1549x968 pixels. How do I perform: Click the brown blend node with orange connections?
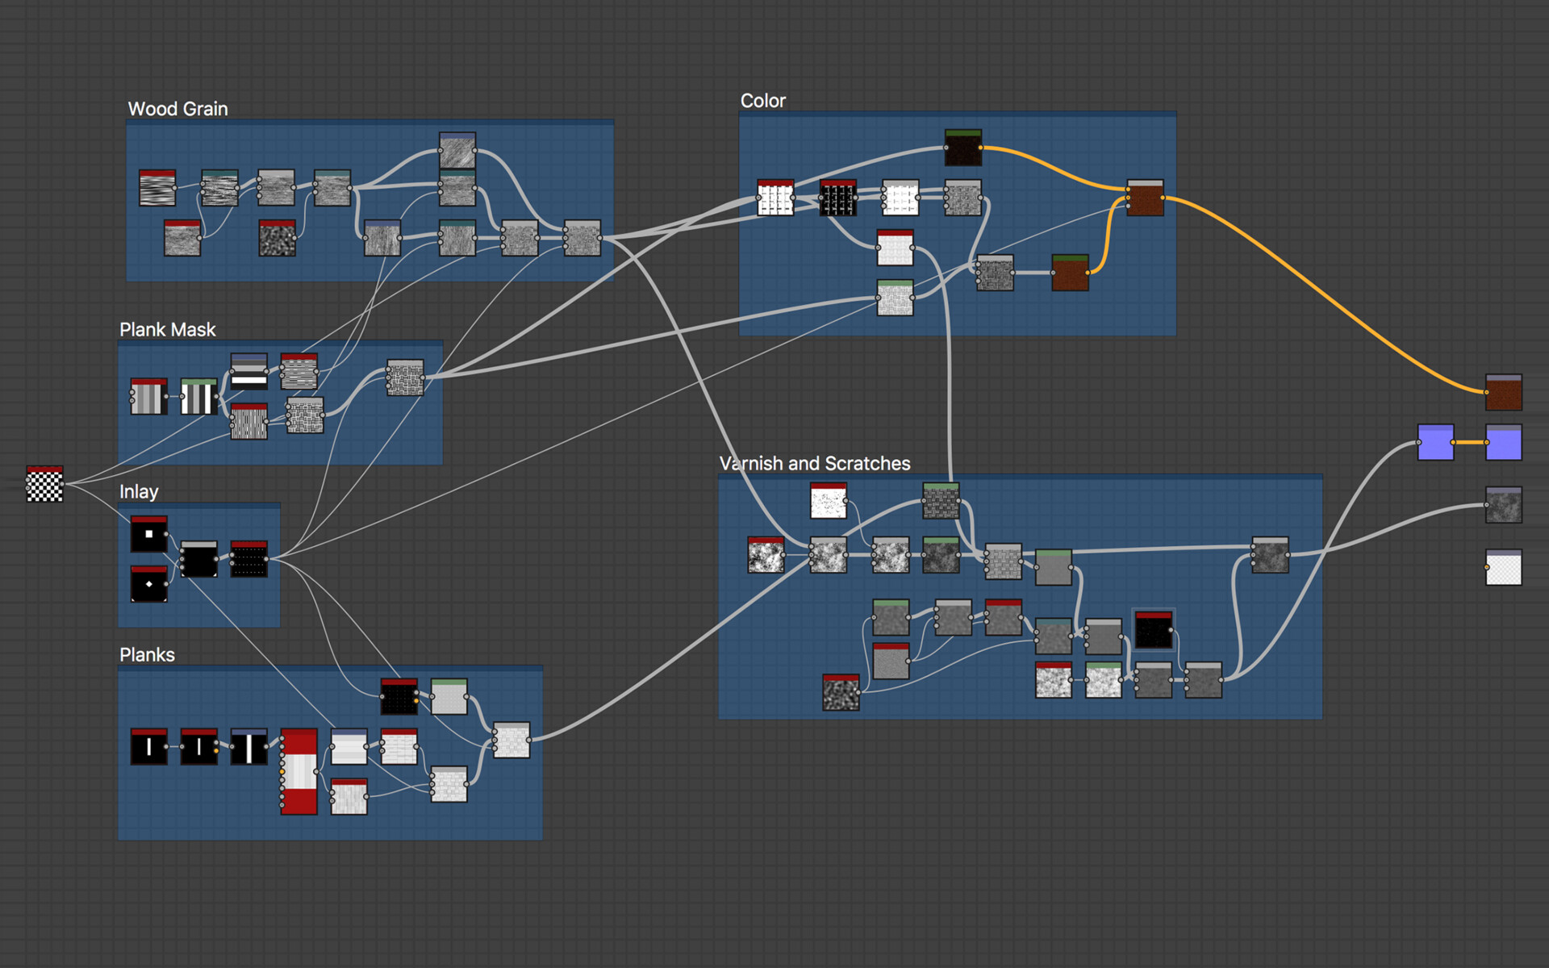[x=1145, y=198]
